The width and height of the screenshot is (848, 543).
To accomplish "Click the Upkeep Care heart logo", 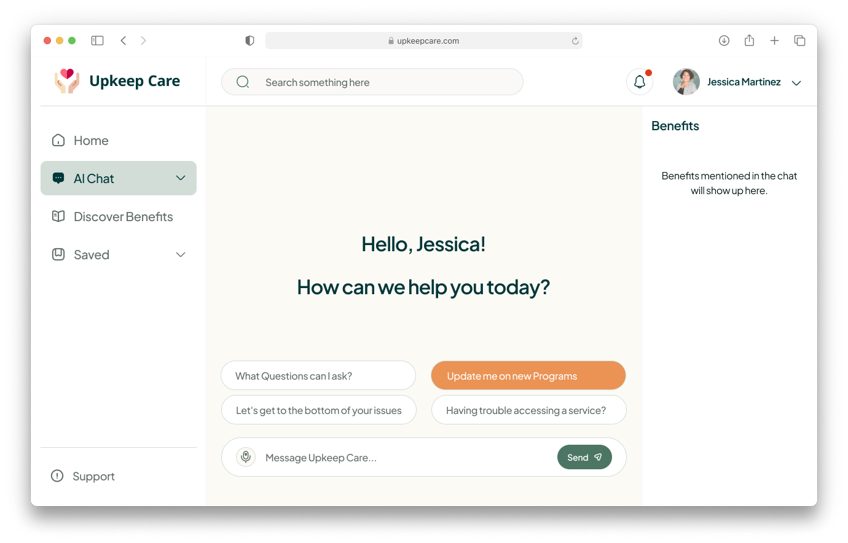I will (x=67, y=81).
